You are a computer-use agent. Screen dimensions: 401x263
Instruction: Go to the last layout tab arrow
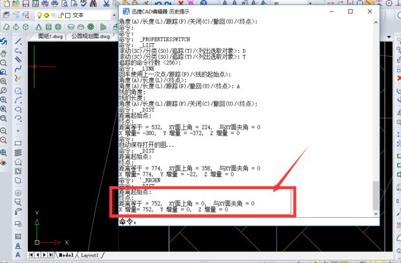52,255
